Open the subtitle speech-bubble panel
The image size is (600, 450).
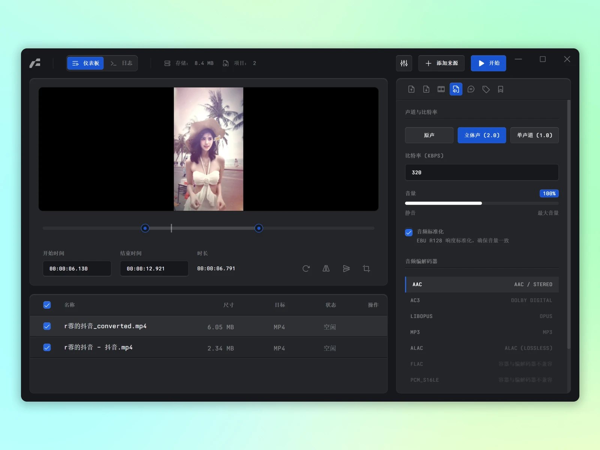[x=471, y=89]
